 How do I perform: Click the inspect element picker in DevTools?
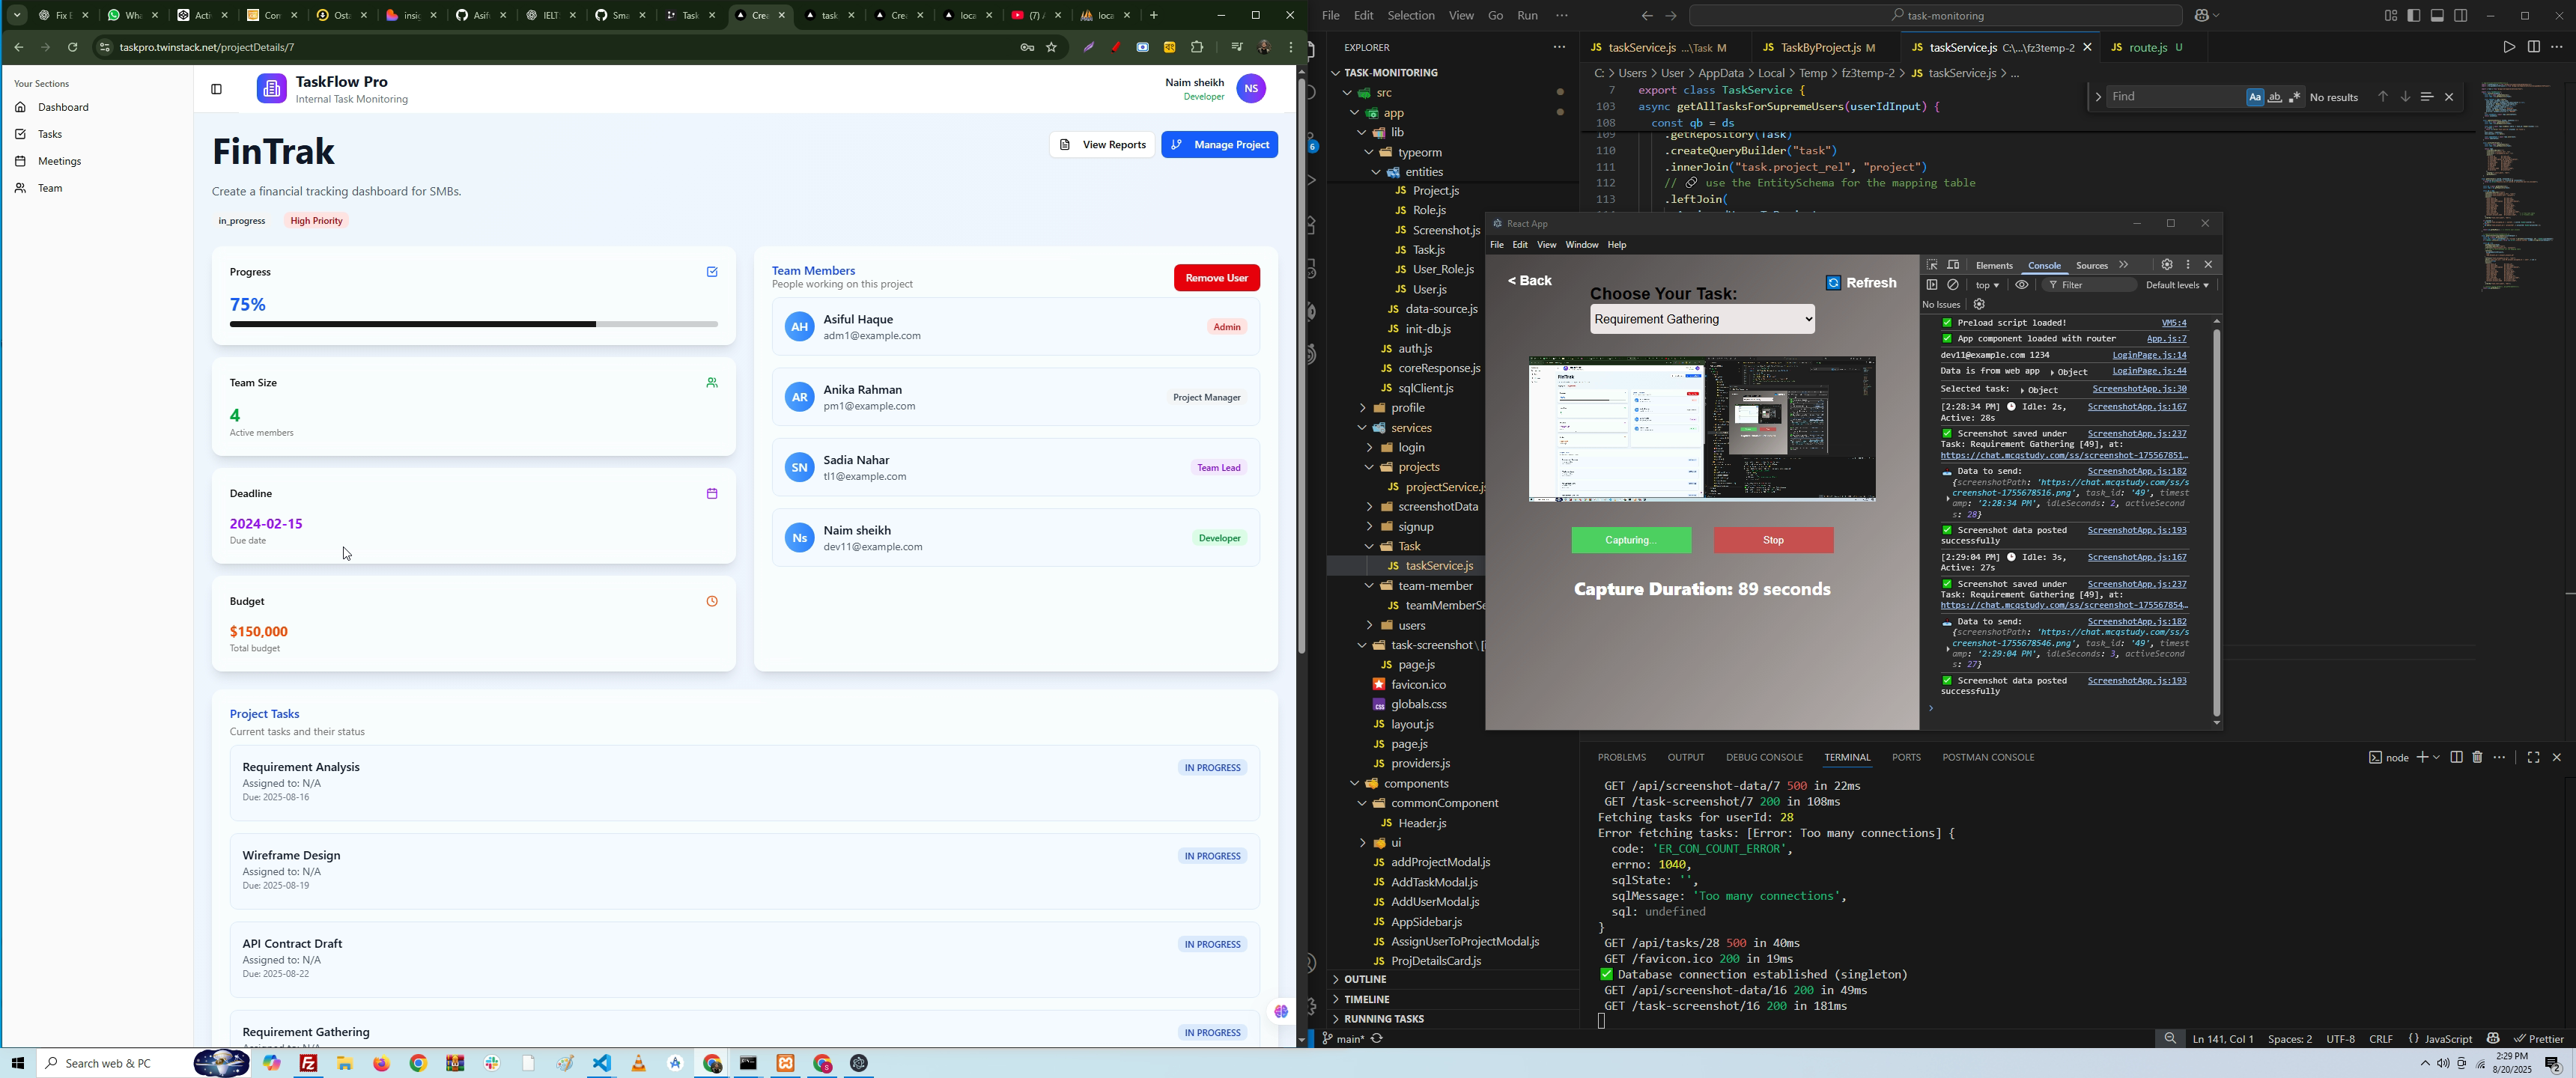point(1932,265)
